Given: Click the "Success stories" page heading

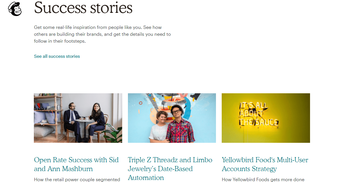Looking at the screenshot, I should (x=83, y=9).
